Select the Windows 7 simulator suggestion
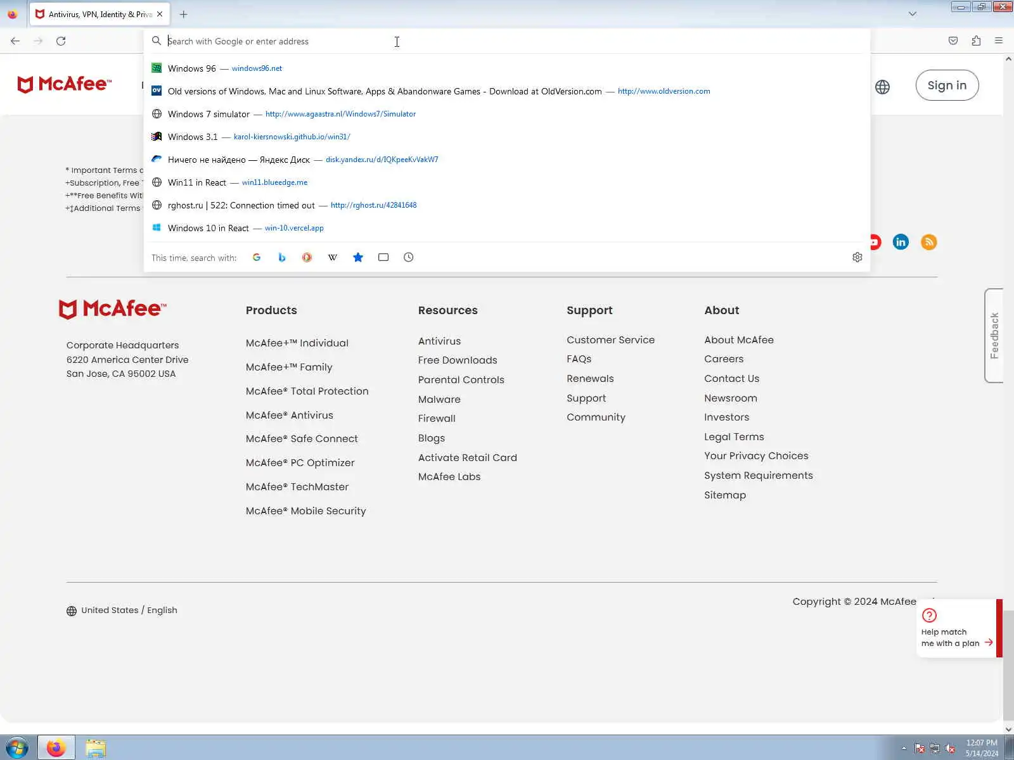This screenshot has width=1014, height=760. [x=507, y=114]
